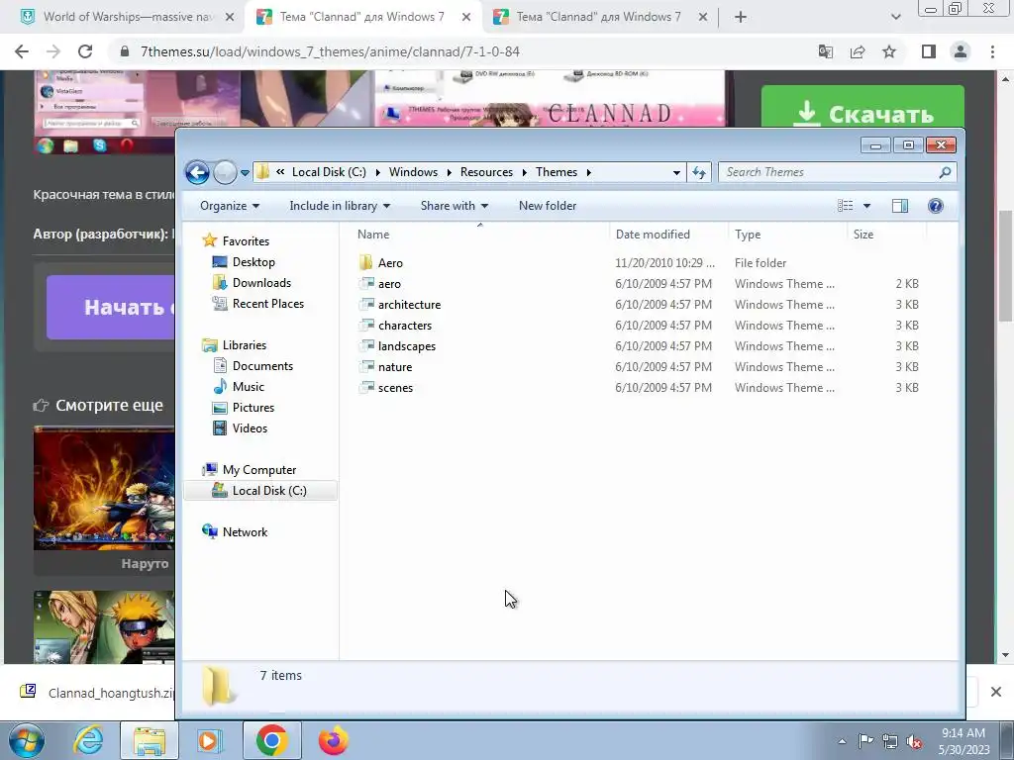Select Libraries in navigation pane
Image resolution: width=1014 pixels, height=760 pixels.
coord(244,345)
